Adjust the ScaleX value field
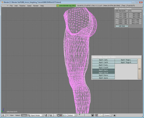Image resolution: width=144 pixels, height=118 pixels. 123,20
